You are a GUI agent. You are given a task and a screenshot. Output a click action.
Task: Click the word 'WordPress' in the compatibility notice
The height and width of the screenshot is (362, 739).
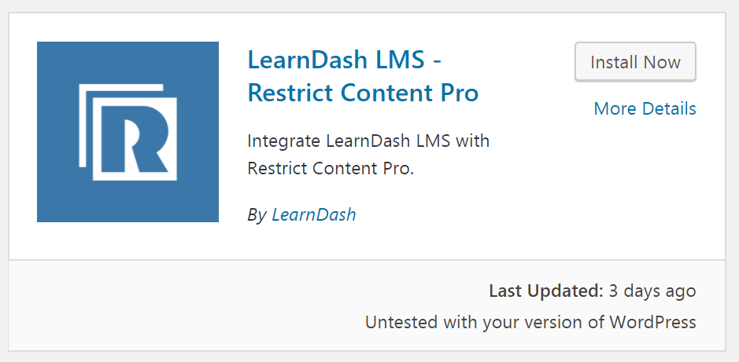[x=652, y=323]
